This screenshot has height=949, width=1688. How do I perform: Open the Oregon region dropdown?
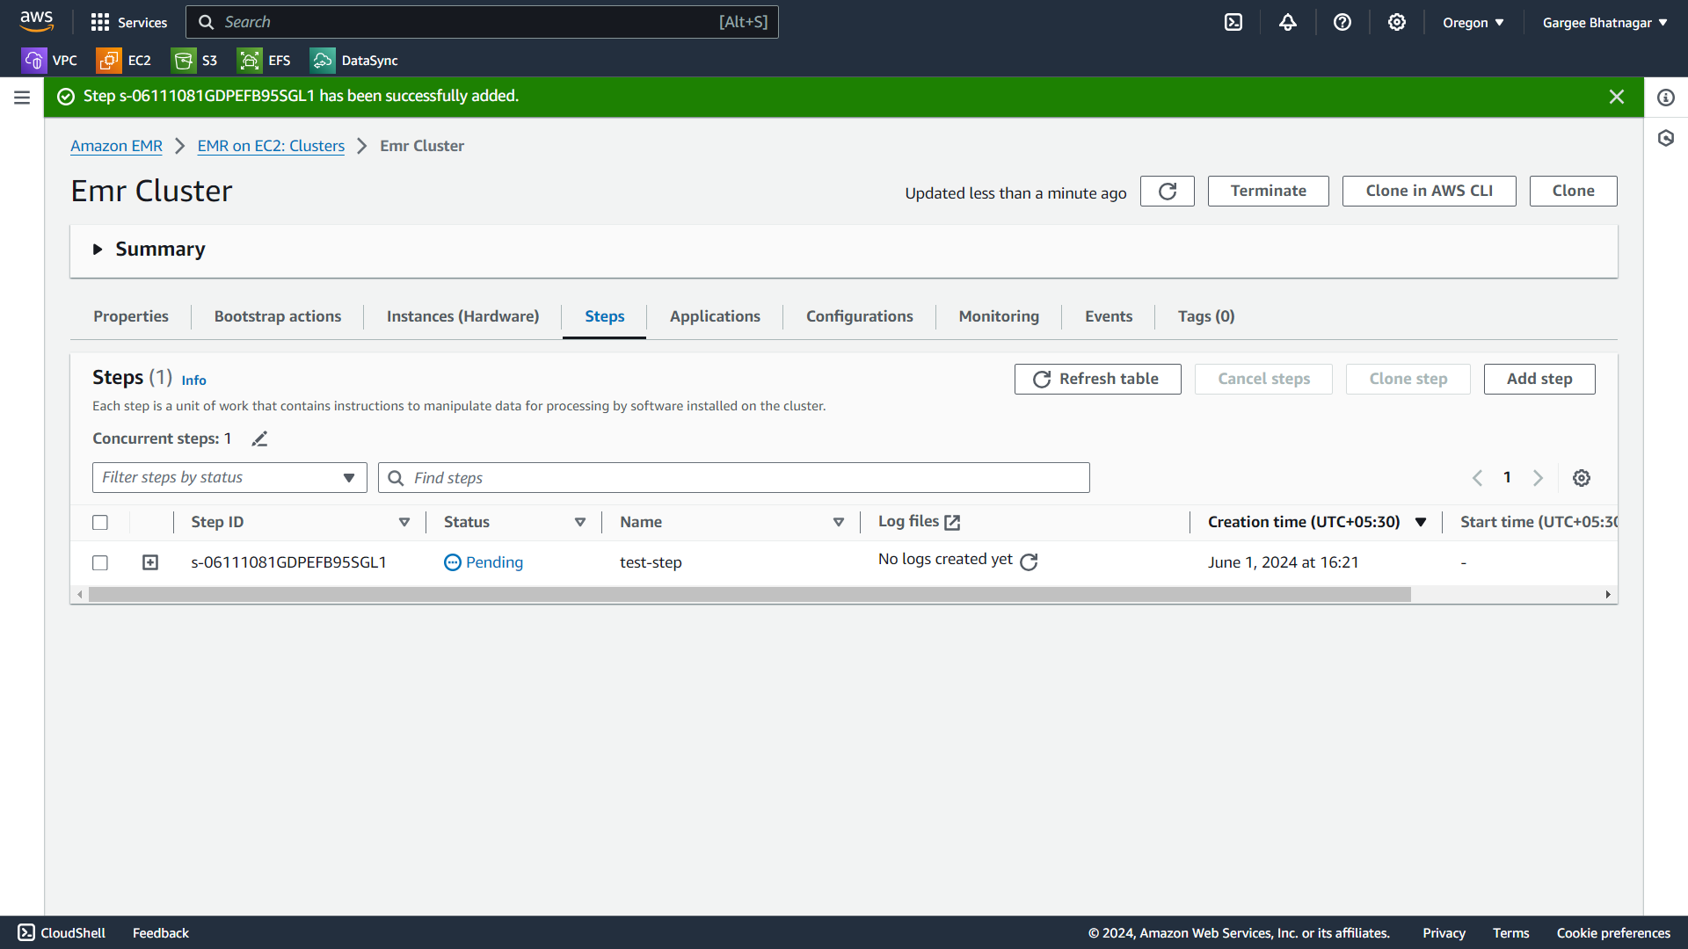click(1473, 23)
